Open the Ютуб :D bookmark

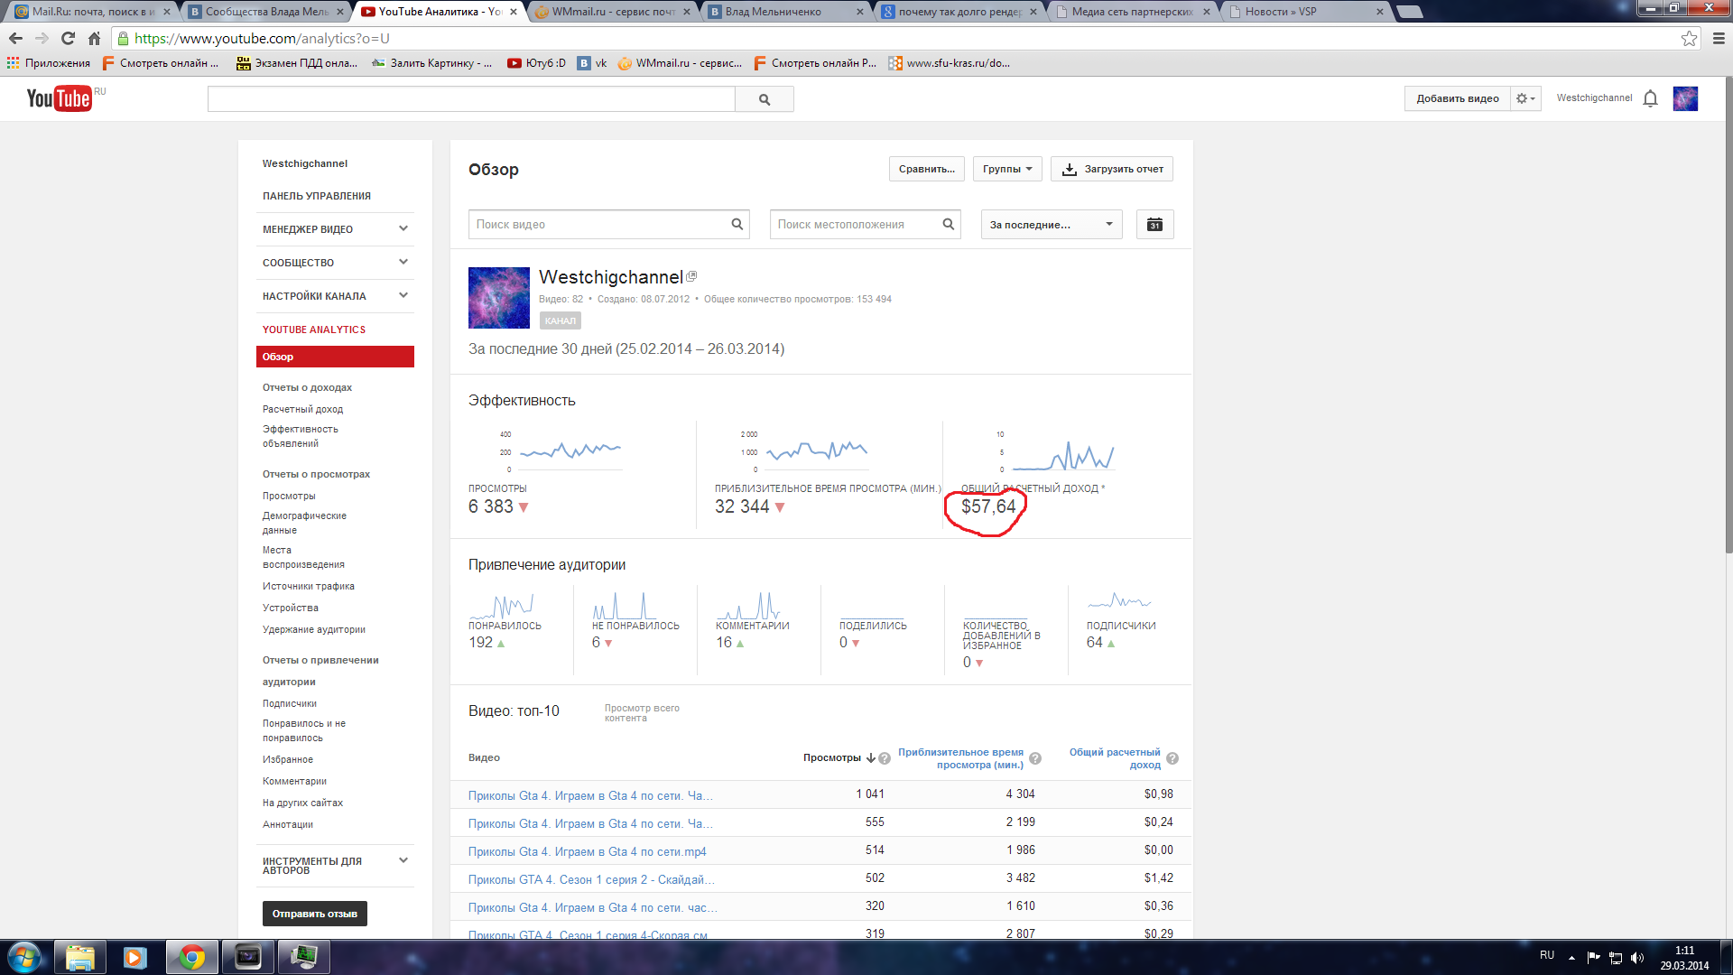click(x=536, y=63)
